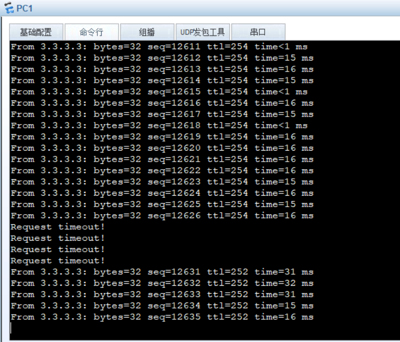Image resolution: width=400 pixels, height=342 pixels.
Task: Click the ping reply line seq=12616
Action: point(162,103)
